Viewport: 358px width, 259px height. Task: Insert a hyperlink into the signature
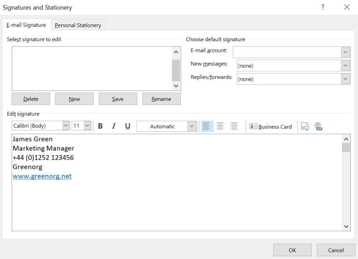319,126
